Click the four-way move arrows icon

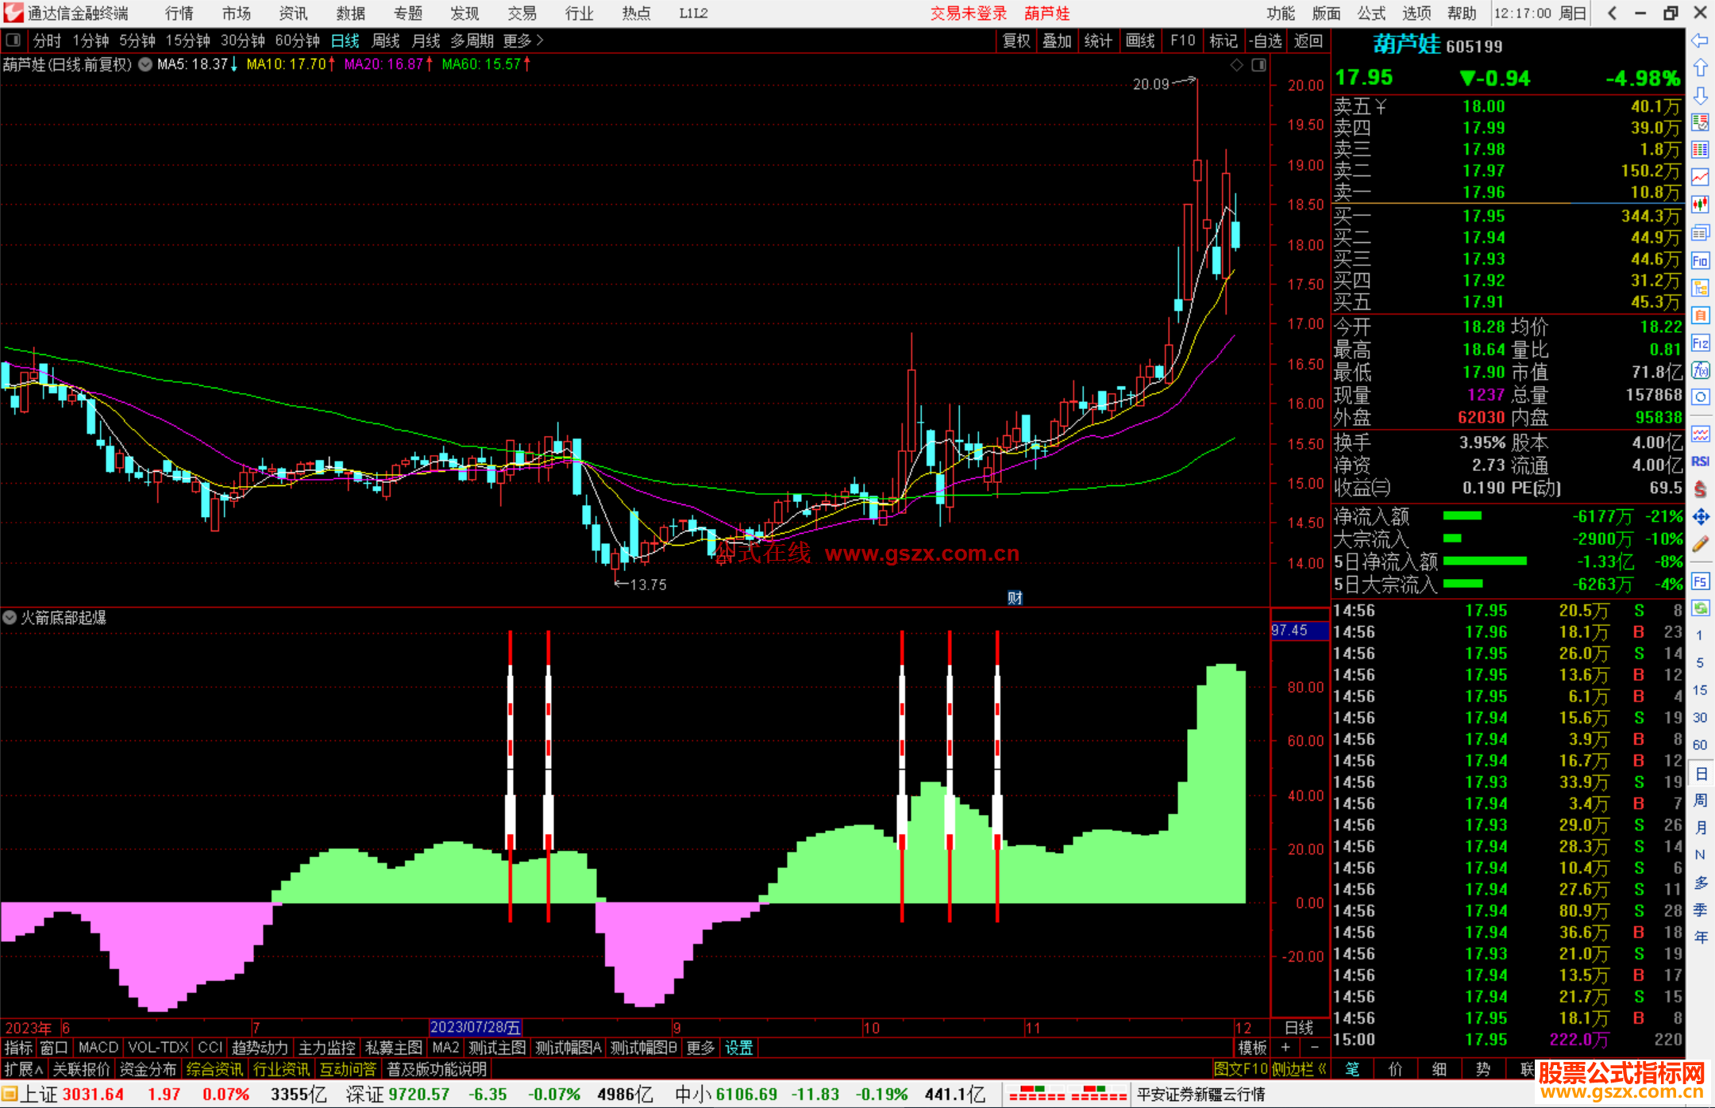[1700, 517]
